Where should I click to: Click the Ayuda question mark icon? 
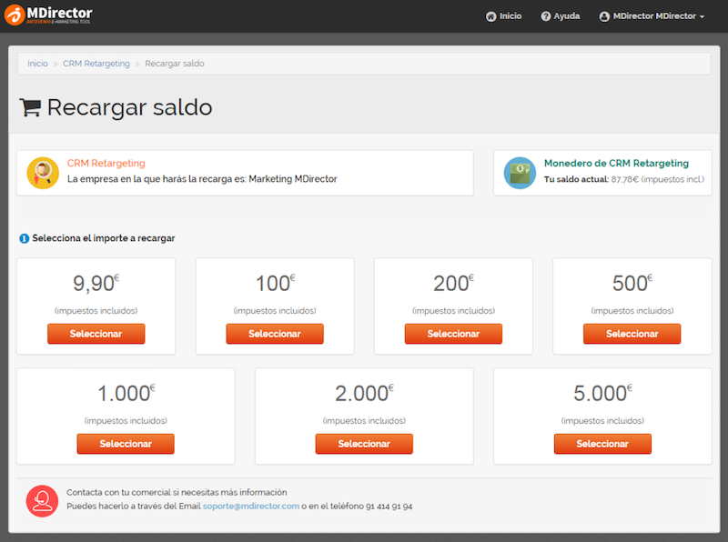pyautogui.click(x=545, y=16)
